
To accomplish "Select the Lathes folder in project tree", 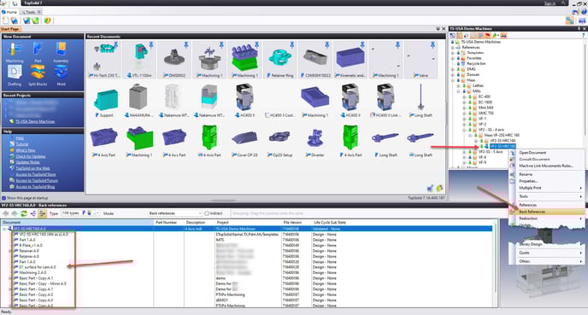I will coord(478,85).
